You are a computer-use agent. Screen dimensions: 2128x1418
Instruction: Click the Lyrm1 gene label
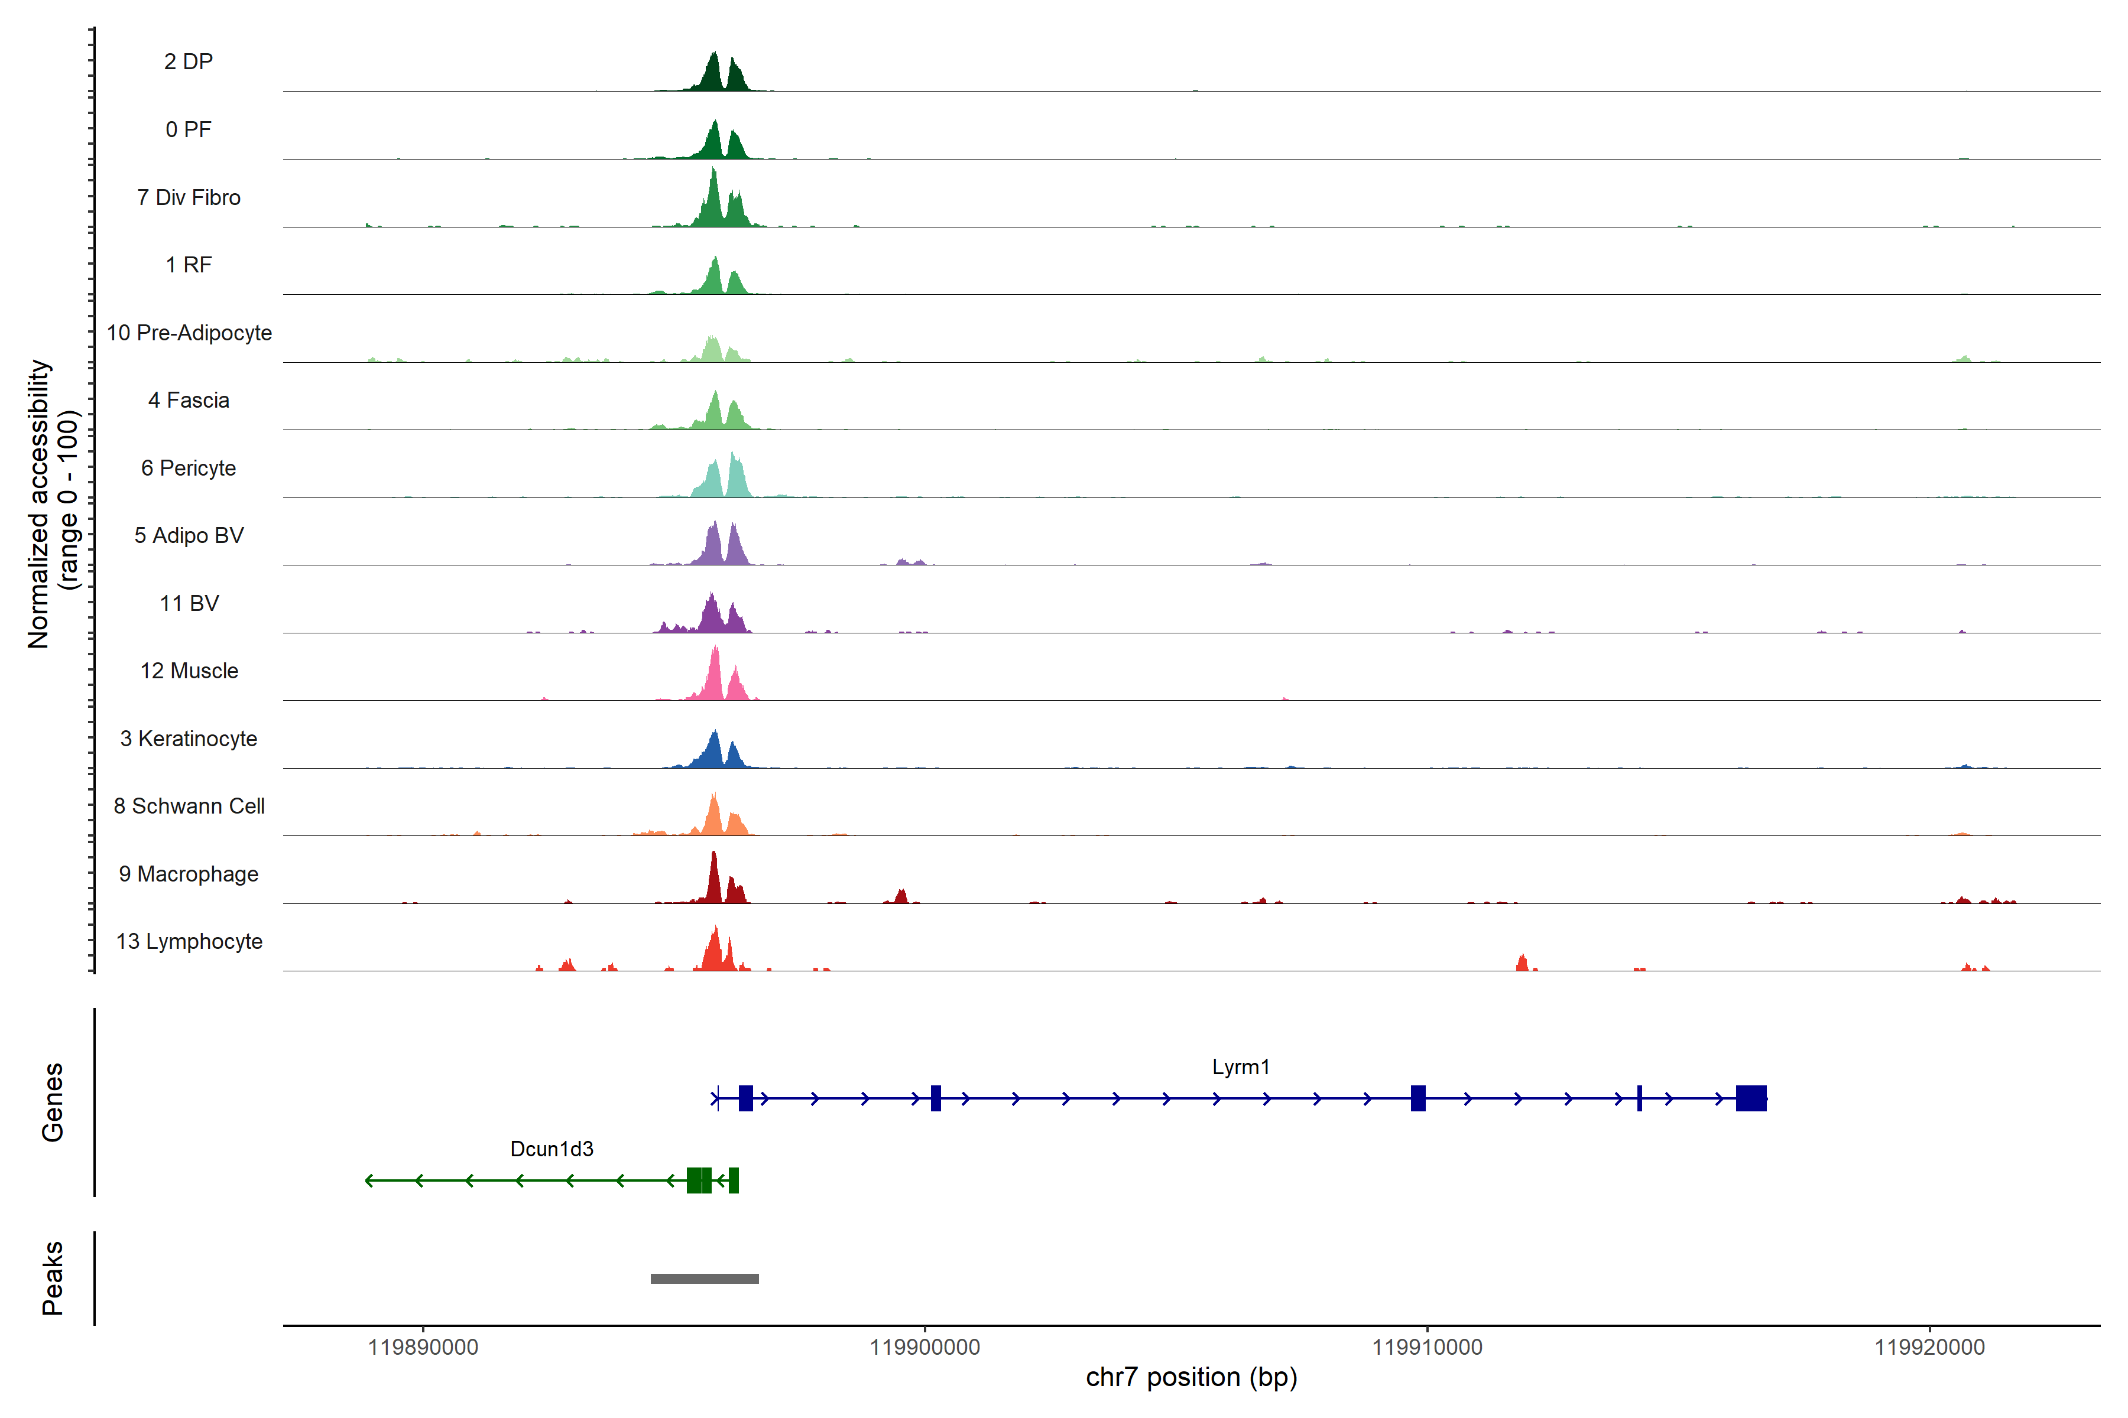pos(1240,1067)
